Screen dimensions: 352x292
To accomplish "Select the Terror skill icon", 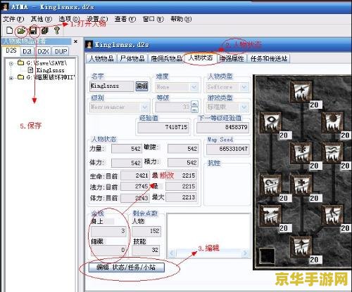I will [x=333, y=152].
